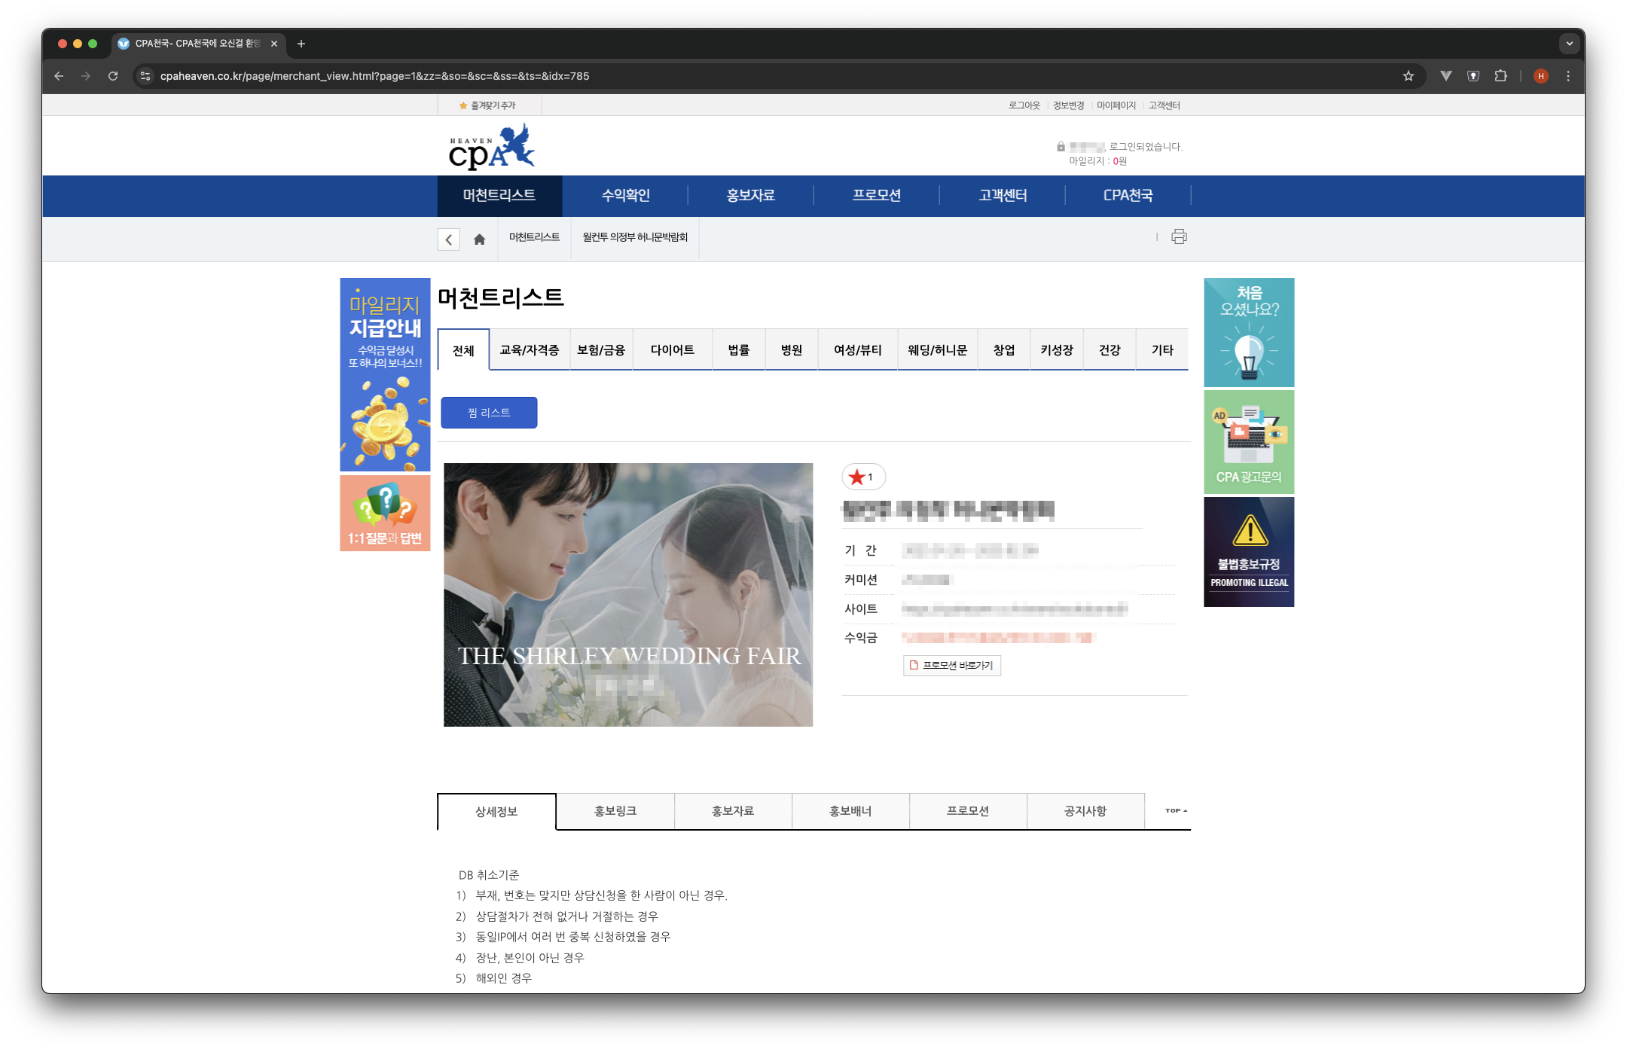Open 마이페이지 from the top bar
This screenshot has width=1627, height=1049.
tap(1116, 105)
